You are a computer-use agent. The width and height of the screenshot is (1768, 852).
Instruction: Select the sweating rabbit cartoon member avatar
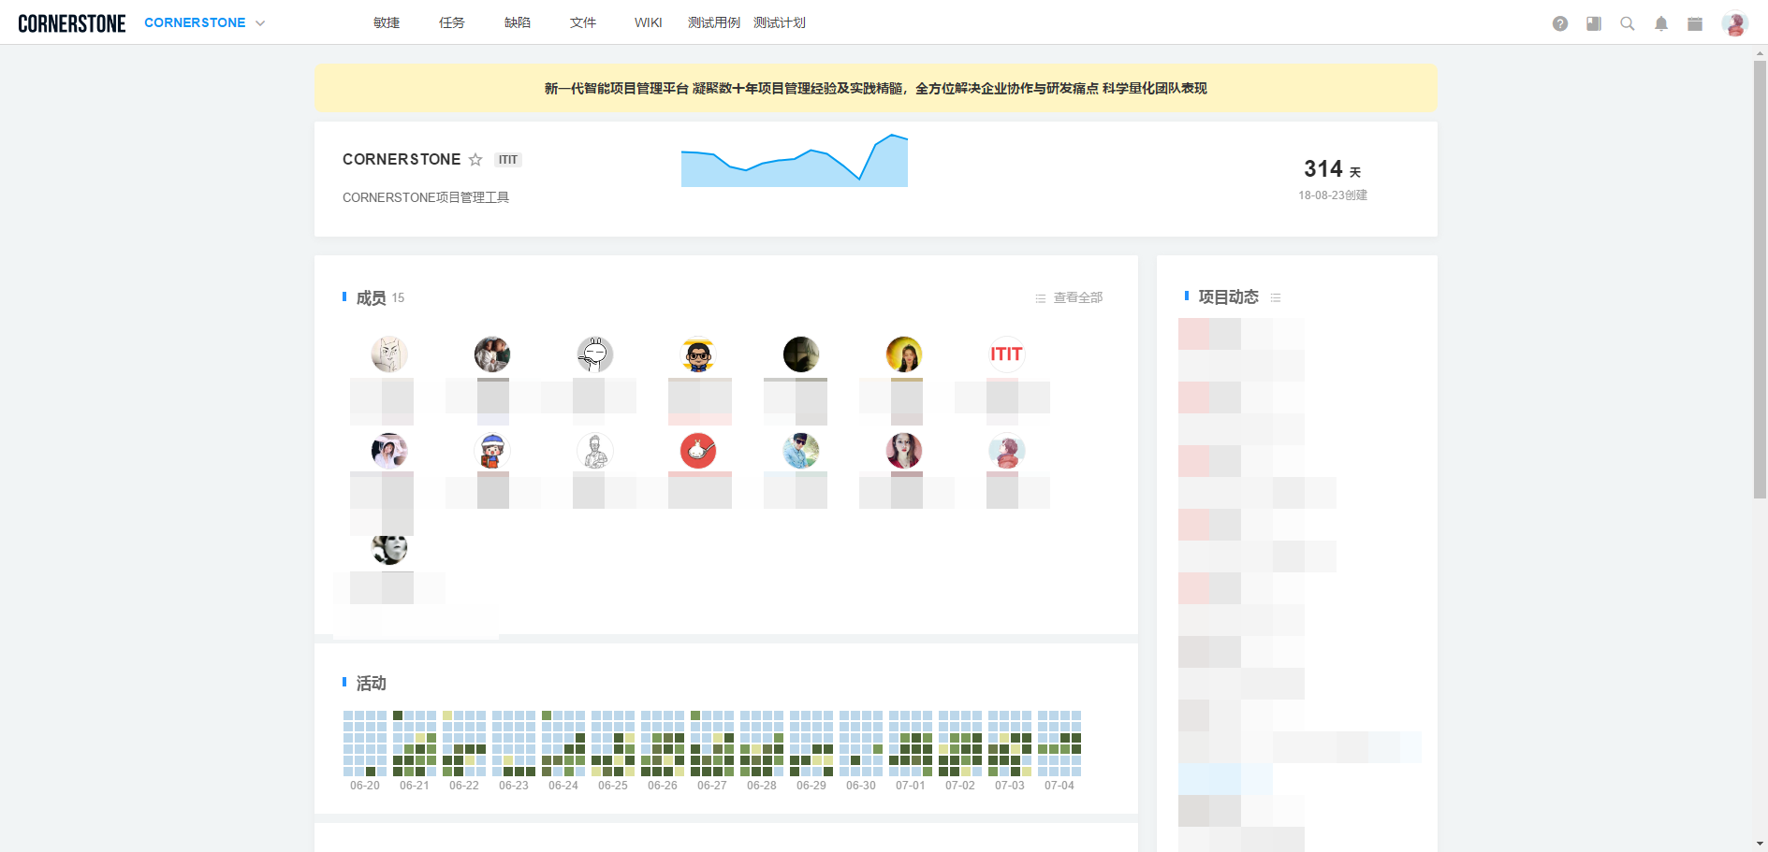[x=595, y=354]
